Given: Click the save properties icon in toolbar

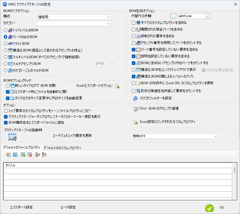Looking at the screenshot, I should tap(15, 155).
